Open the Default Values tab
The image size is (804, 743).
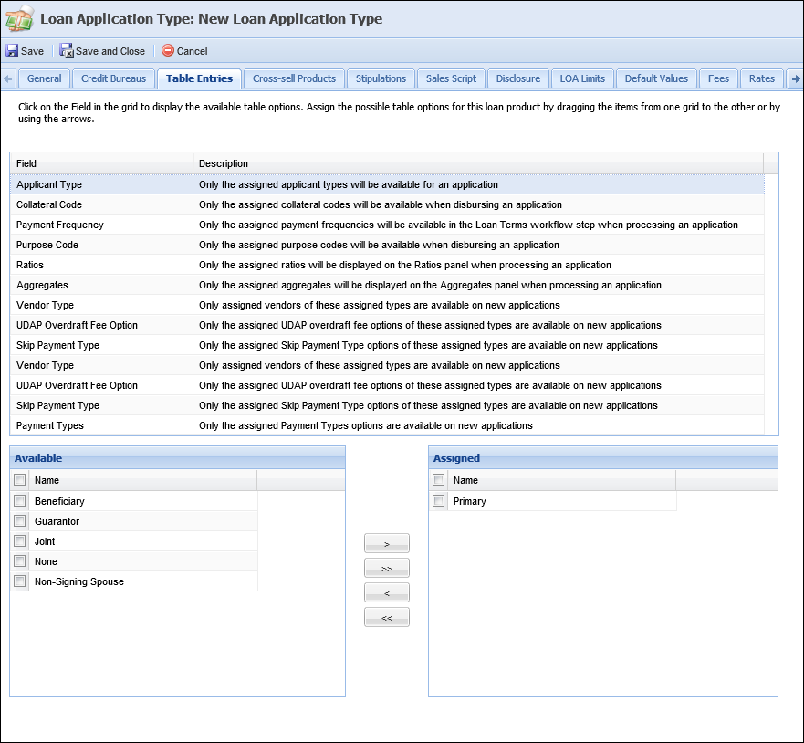coord(656,79)
